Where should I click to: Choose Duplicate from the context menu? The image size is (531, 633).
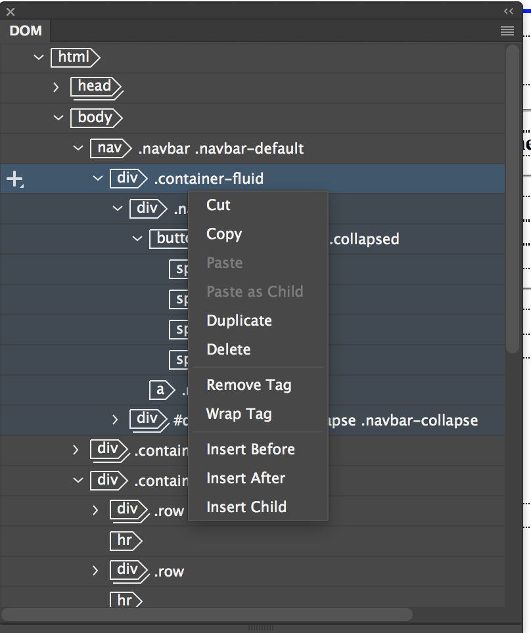(239, 320)
